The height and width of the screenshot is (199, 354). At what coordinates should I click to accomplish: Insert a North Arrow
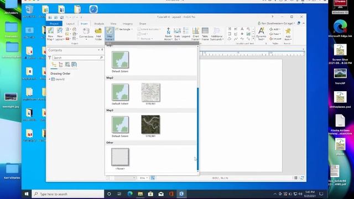point(168,34)
